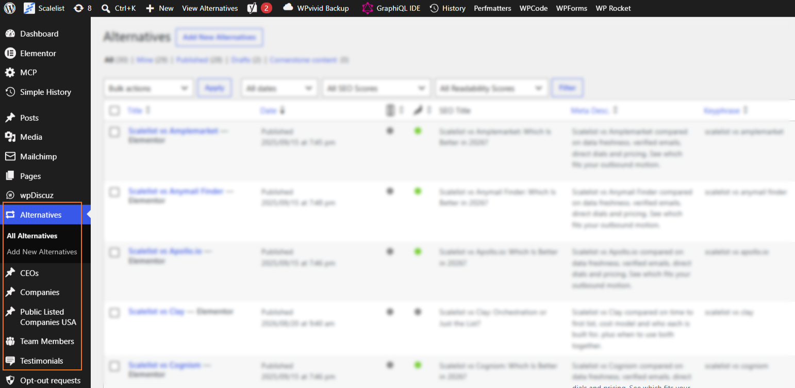
Task: Check the Scalelist vs Apollo.io row
Action: [114, 252]
